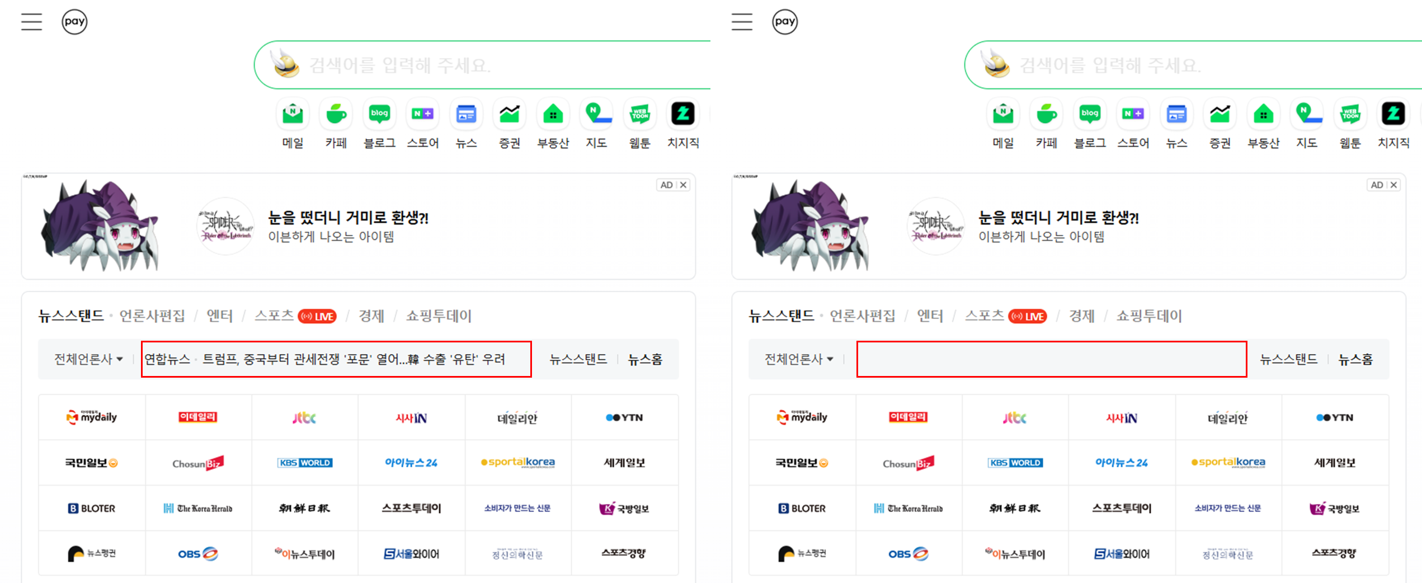This screenshot has height=583, width=1422.
Task: Select the 블로그 (Blog) icon
Action: [x=379, y=114]
